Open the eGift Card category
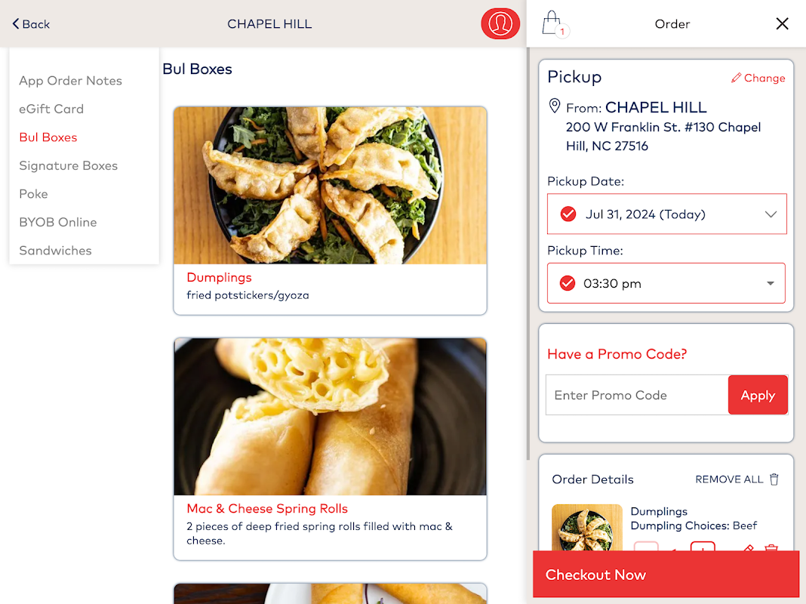The height and width of the screenshot is (604, 806). click(x=51, y=109)
